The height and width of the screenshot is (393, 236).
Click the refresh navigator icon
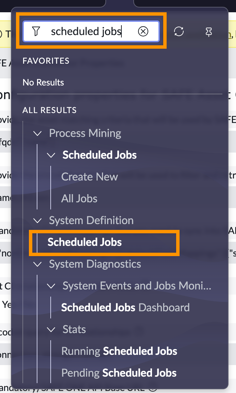[x=179, y=32]
